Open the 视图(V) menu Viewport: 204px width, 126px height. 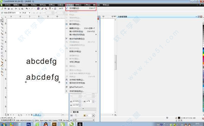point(25,5)
